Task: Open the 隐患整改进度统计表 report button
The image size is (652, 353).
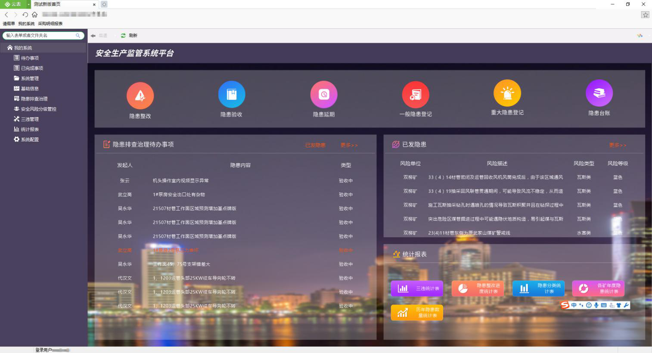Action: (478, 288)
